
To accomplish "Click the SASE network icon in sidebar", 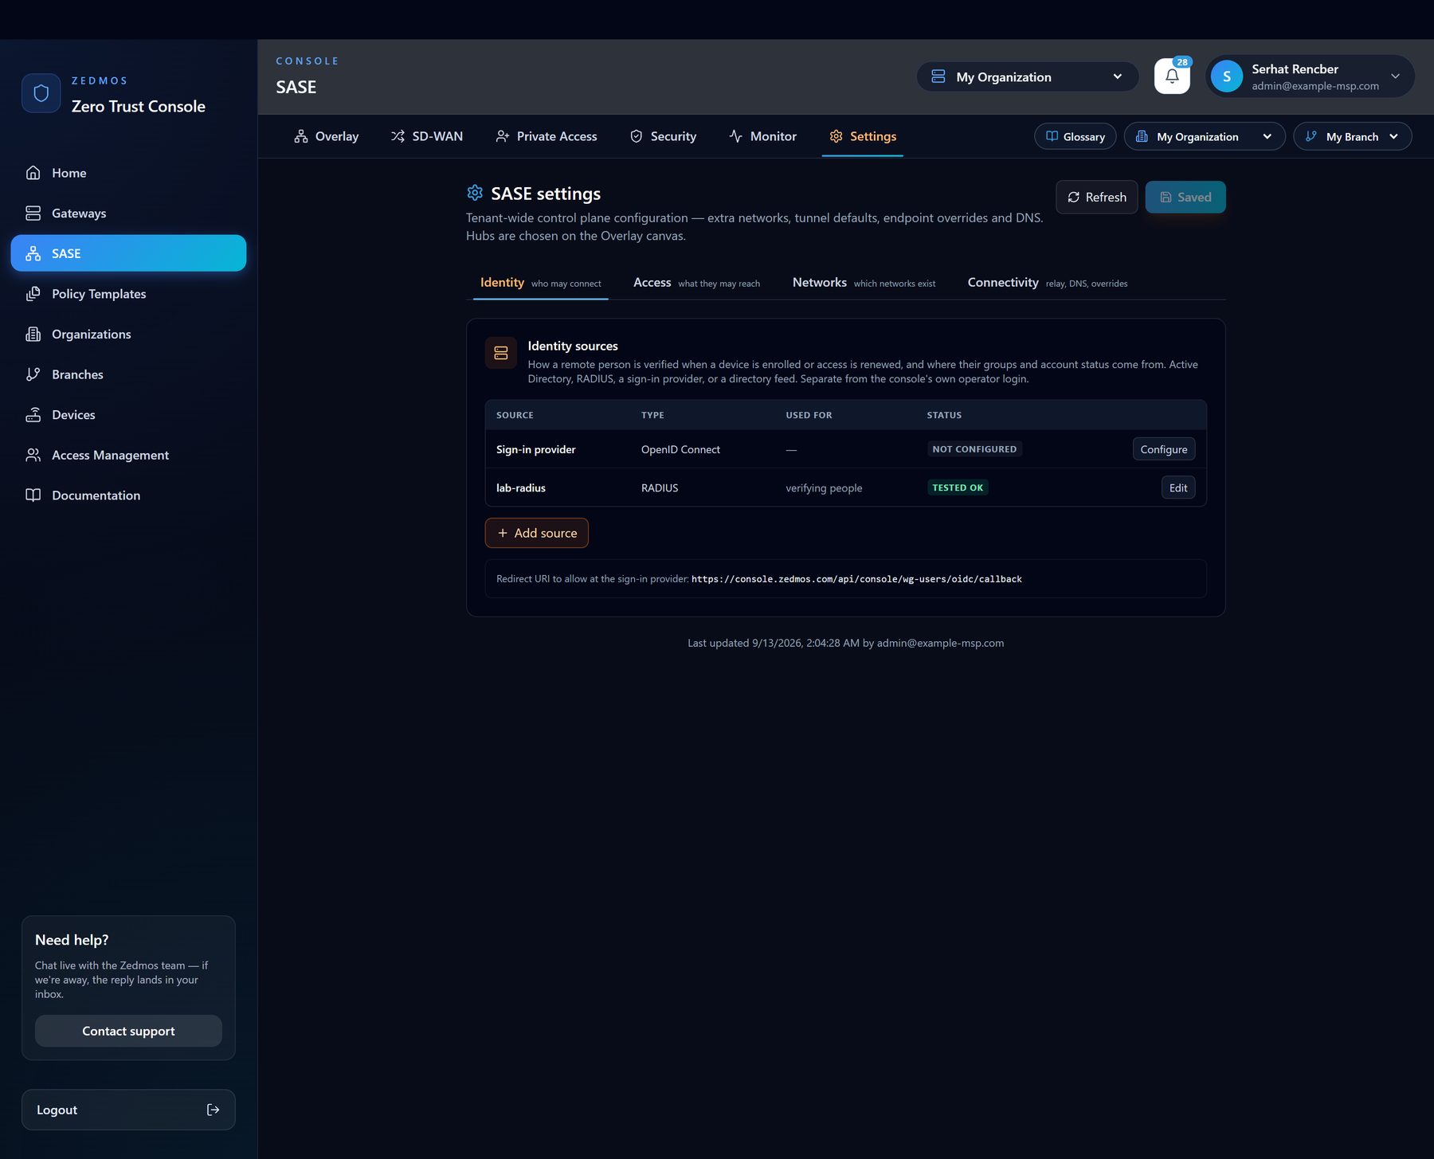I will [x=33, y=253].
